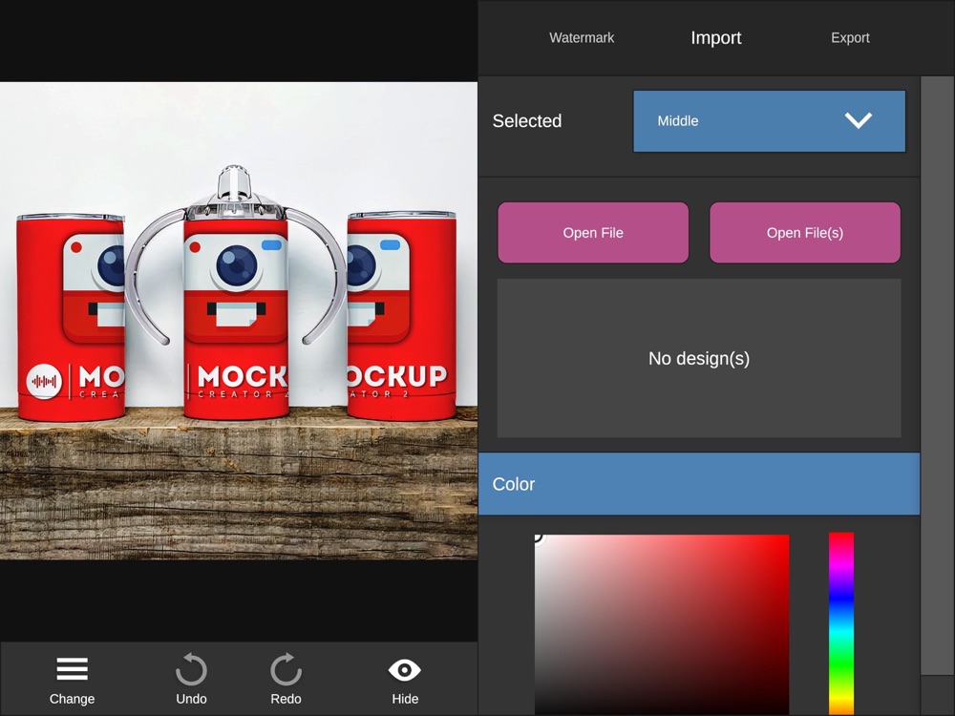Screen dimensions: 955x716
Task: Click the left red tumbler in the preview
Action: pyautogui.click(x=71, y=317)
